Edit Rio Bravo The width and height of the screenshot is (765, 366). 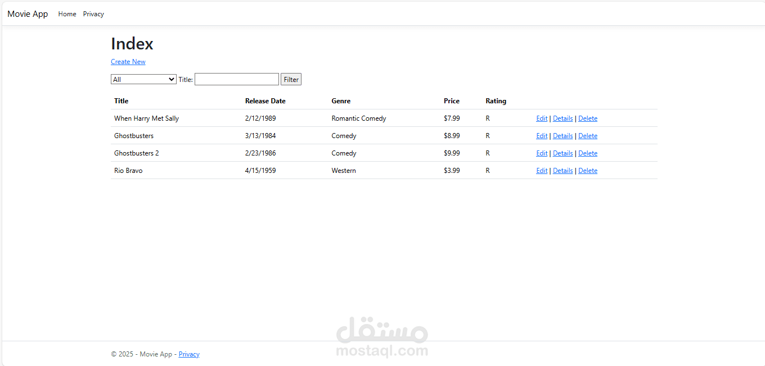click(x=542, y=171)
